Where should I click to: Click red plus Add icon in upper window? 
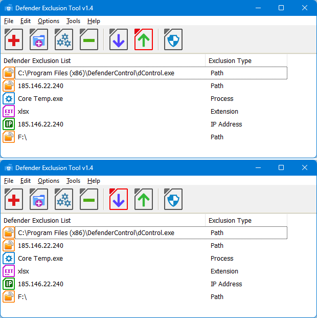click(x=14, y=40)
